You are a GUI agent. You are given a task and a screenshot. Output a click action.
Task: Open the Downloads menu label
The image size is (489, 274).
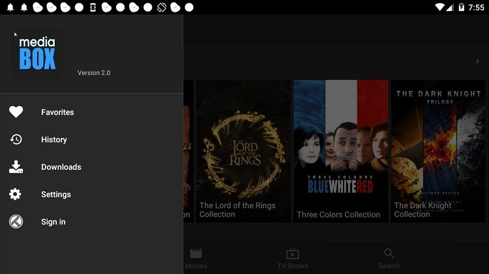tap(61, 167)
